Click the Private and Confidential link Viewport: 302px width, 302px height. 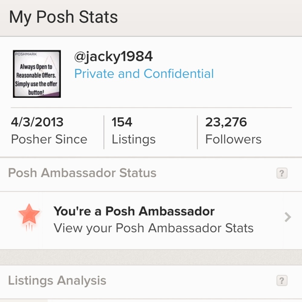(x=144, y=73)
